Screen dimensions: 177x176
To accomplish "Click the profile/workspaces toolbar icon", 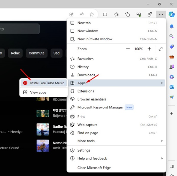I will [150, 14].
